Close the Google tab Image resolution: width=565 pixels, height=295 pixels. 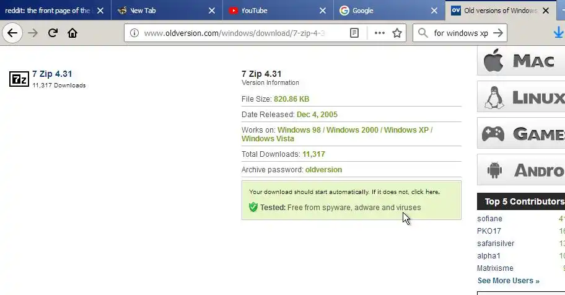pos(434,11)
